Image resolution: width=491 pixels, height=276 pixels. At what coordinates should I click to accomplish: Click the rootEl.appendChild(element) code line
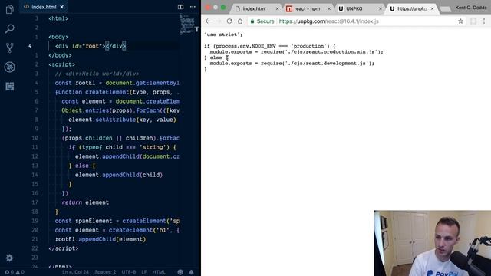tap(101, 239)
